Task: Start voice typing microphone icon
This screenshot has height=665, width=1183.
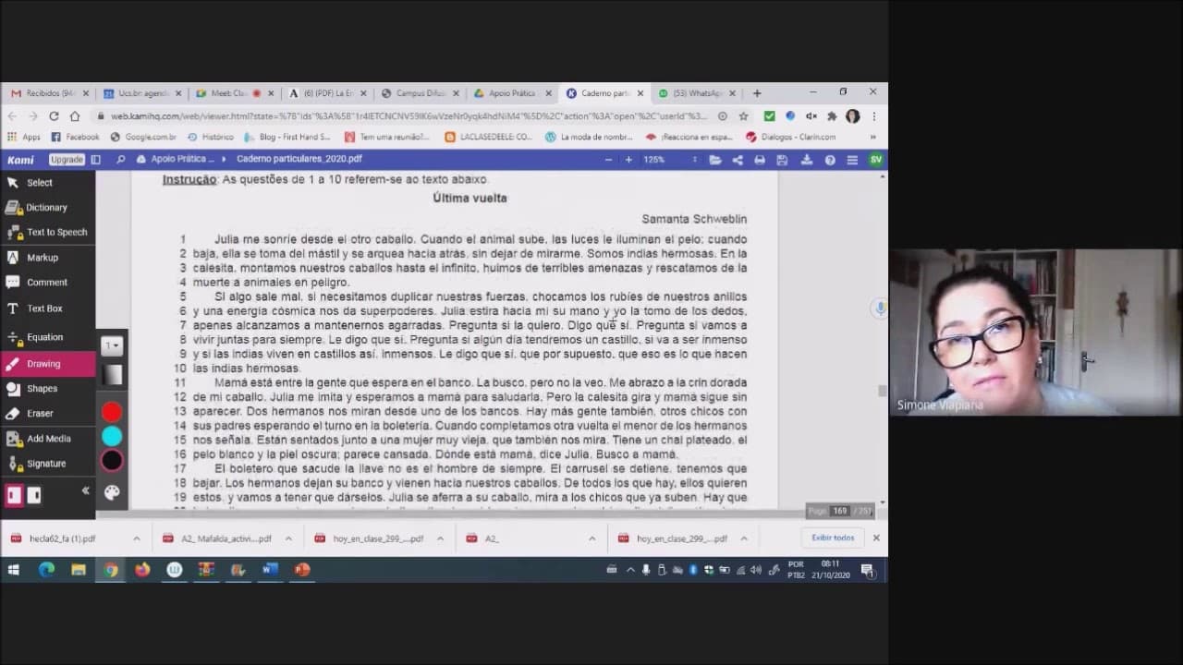Action: click(880, 308)
